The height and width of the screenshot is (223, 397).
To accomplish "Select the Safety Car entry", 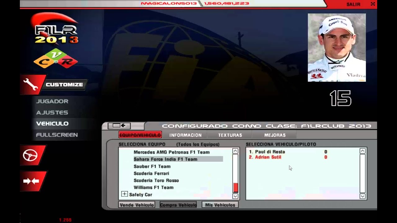I will pos(141,195).
